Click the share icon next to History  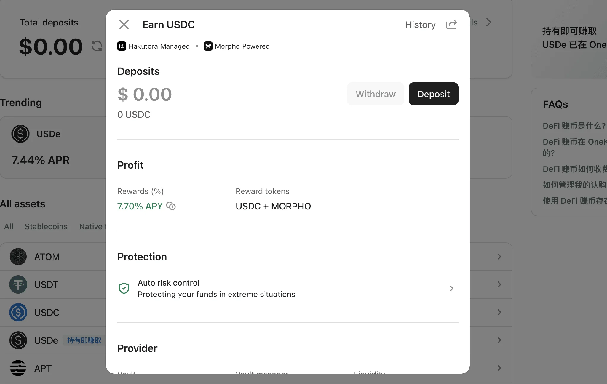pos(451,25)
